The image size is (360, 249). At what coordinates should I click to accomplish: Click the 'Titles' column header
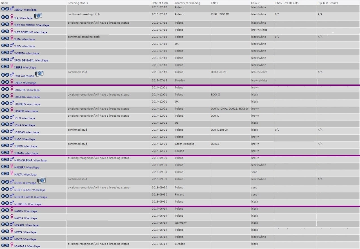214,3
